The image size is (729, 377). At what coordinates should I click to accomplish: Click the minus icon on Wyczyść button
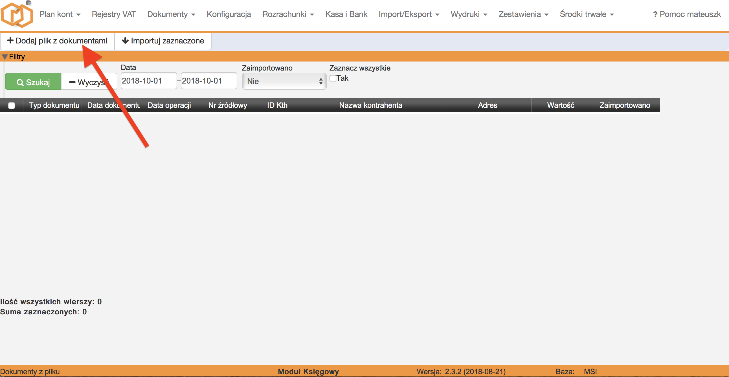[72, 82]
